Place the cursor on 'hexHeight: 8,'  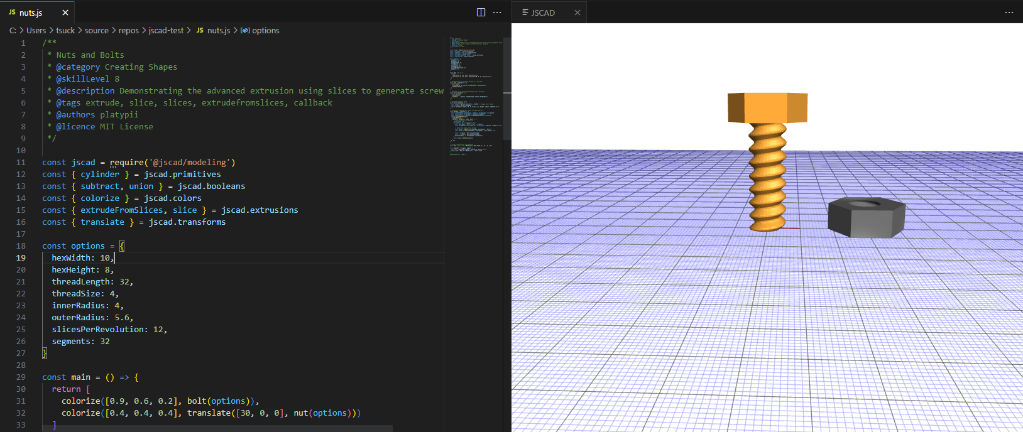[x=83, y=269]
